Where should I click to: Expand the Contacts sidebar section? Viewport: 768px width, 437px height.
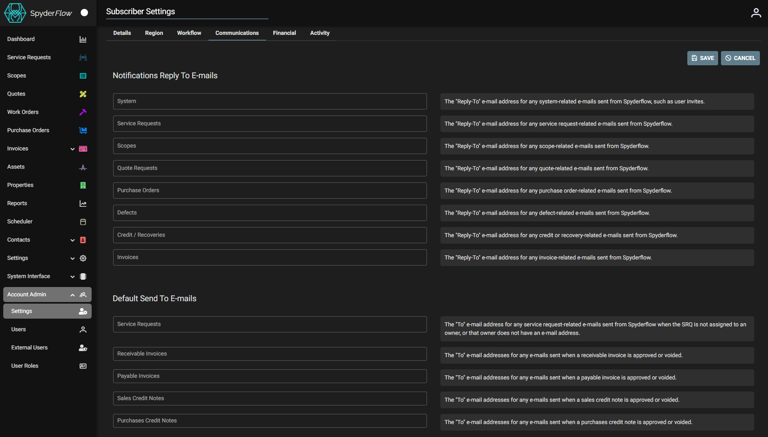pos(72,240)
